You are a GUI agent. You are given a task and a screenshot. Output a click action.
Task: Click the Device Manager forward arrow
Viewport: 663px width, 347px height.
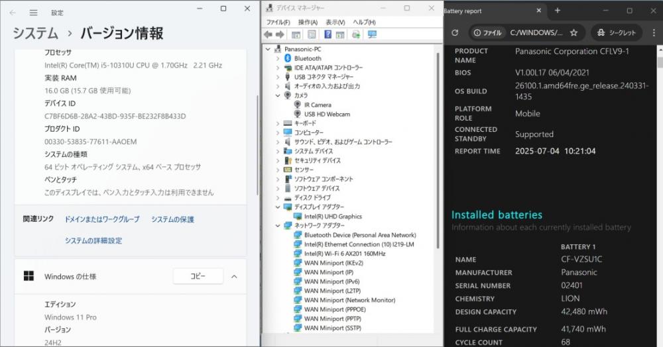(x=280, y=34)
